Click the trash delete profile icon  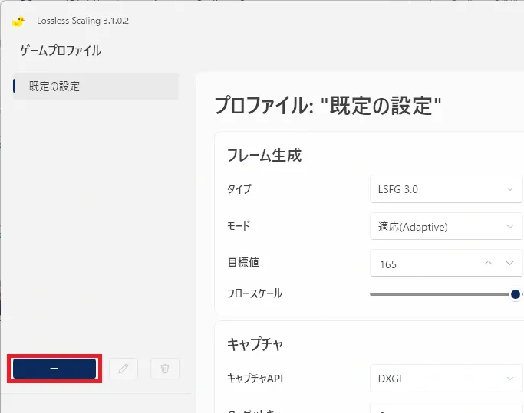click(165, 369)
